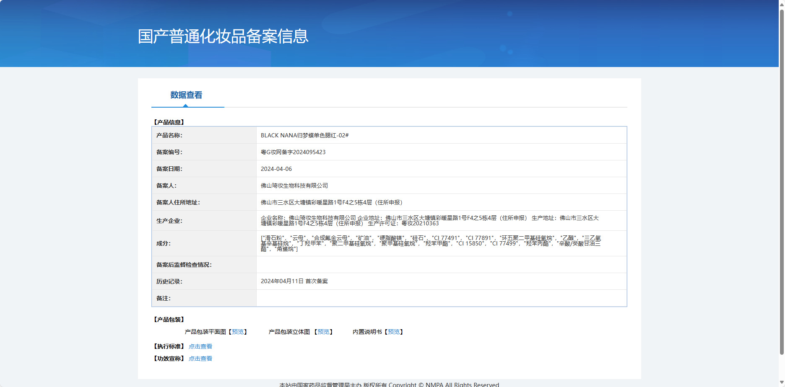
Task: Click 点击查看 next to 执行标准
Action: (x=200, y=346)
